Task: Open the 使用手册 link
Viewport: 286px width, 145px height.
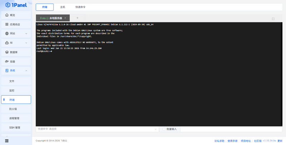Action: tap(232, 141)
